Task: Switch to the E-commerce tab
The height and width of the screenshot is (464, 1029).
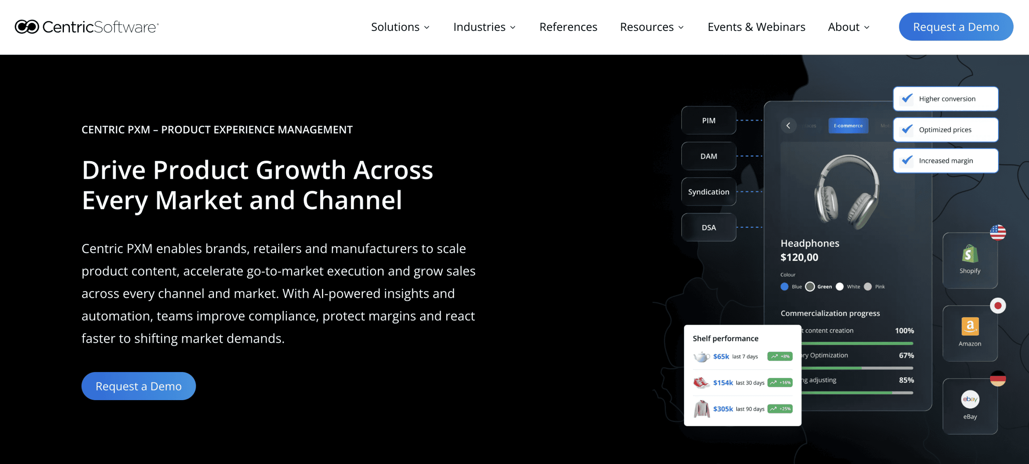Action: [x=848, y=126]
